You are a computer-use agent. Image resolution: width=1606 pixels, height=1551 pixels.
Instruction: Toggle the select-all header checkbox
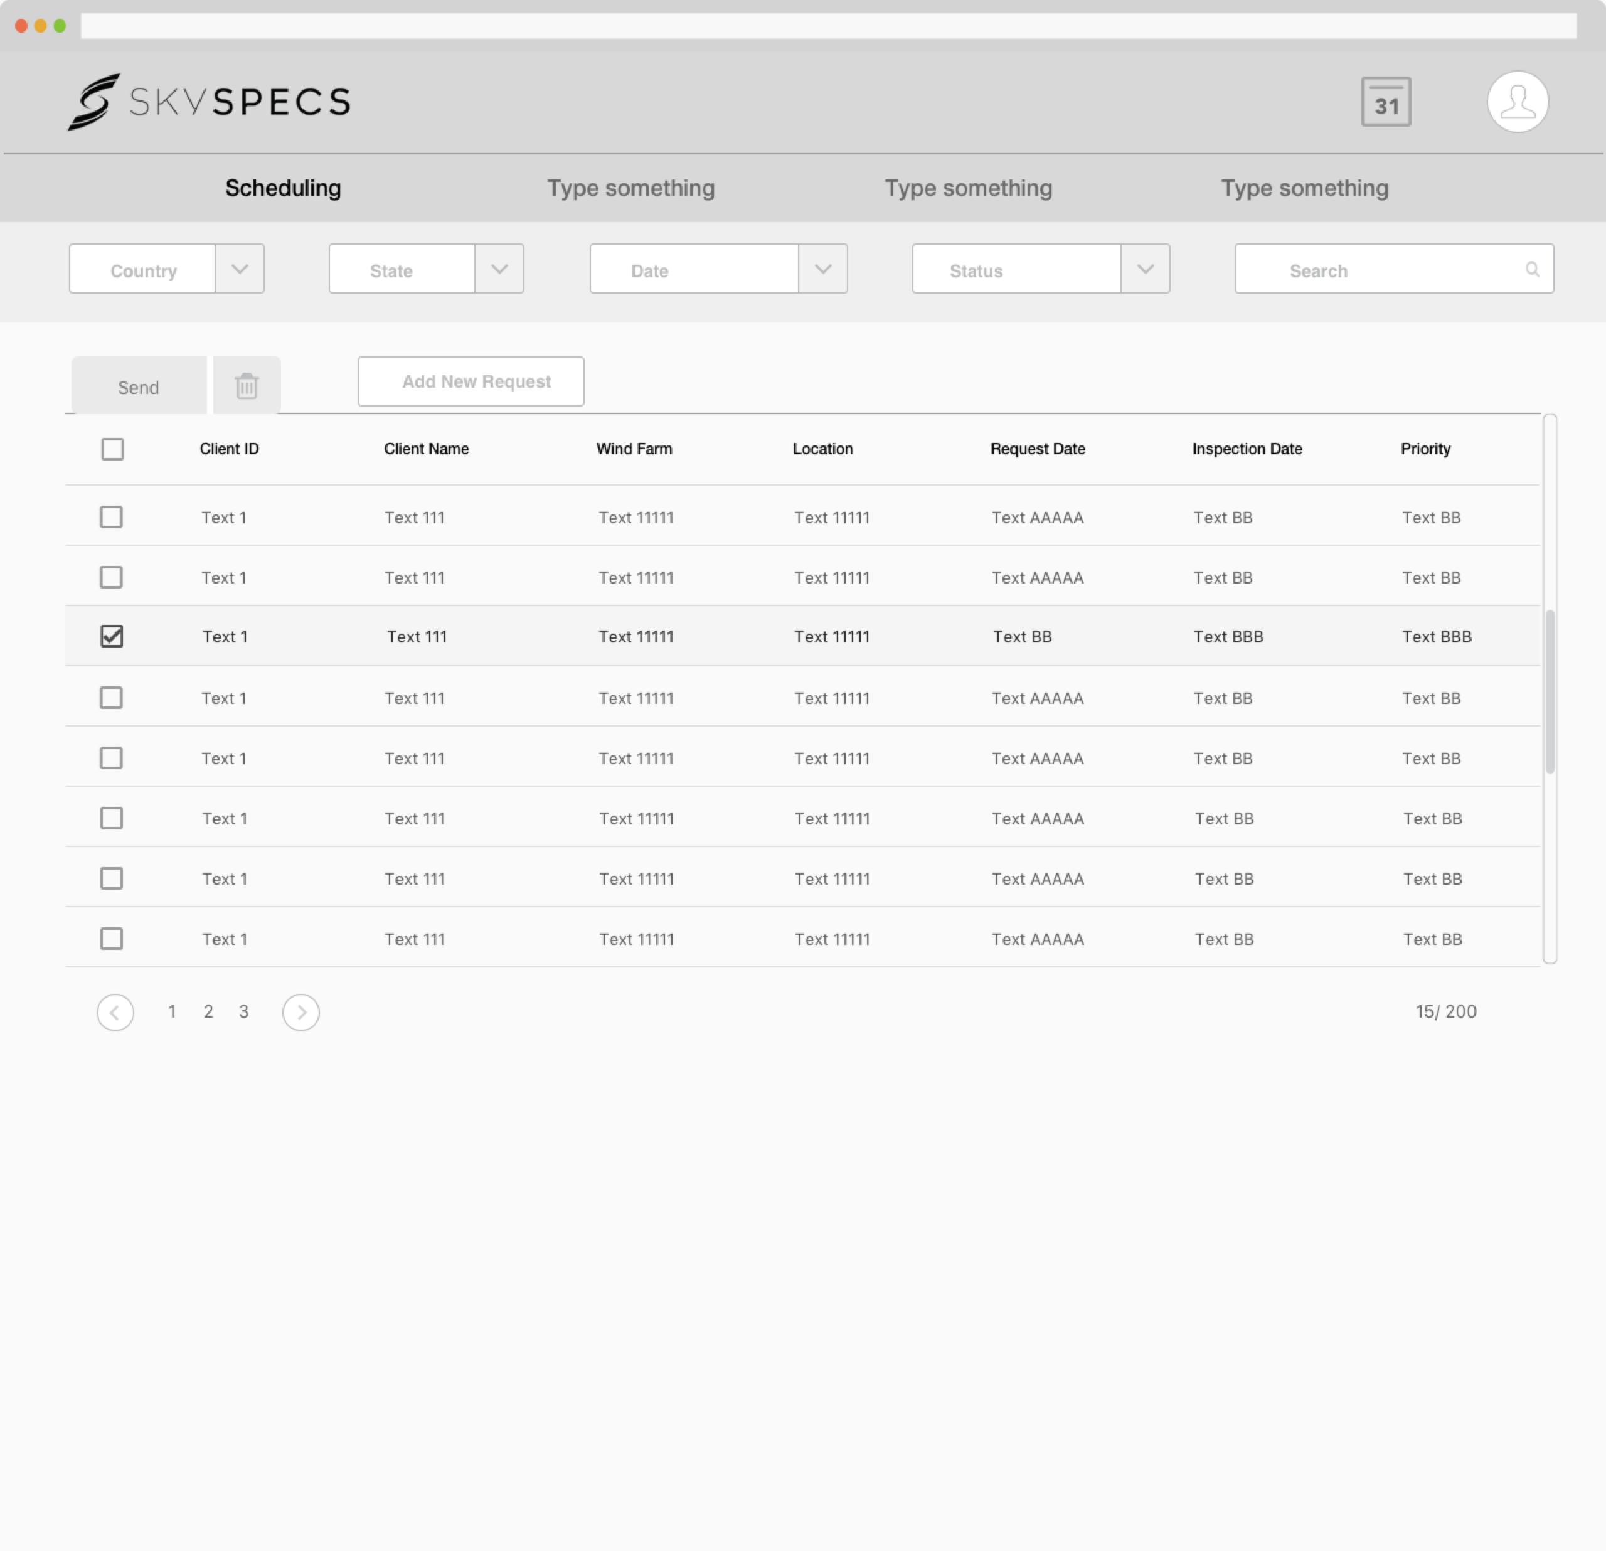click(112, 449)
